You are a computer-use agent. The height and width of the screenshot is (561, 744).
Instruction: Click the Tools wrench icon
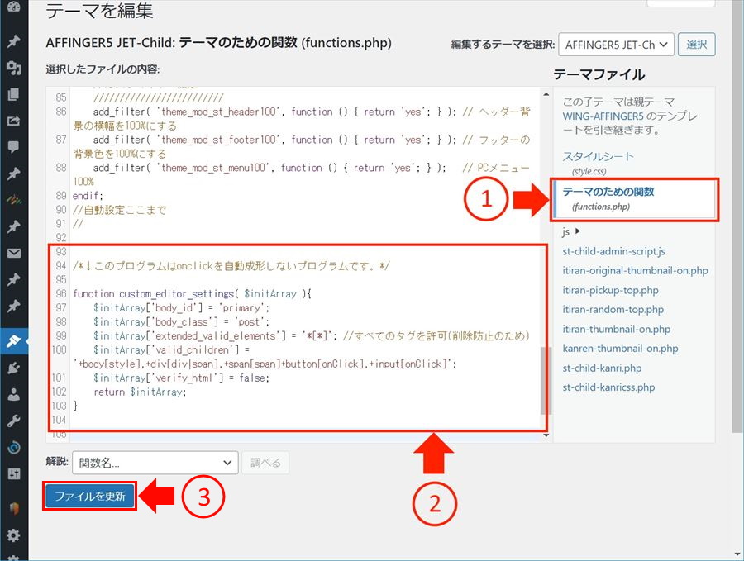13,421
